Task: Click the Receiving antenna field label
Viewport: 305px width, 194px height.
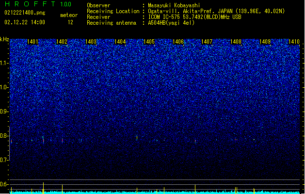Action: tap(112, 23)
